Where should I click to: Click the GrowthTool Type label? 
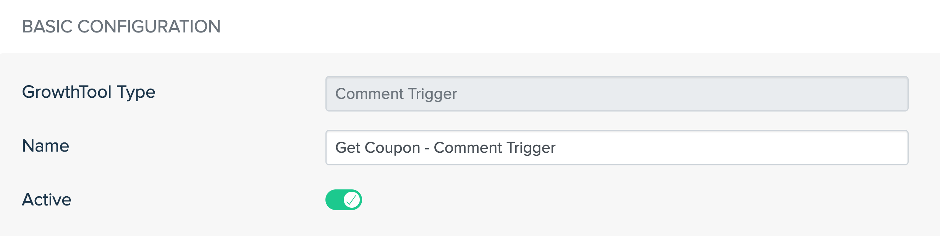89,92
